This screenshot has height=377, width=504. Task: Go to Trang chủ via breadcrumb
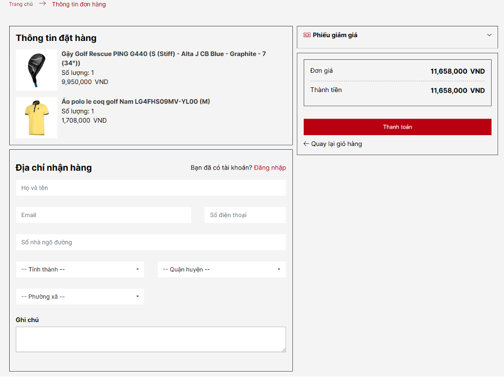point(20,4)
